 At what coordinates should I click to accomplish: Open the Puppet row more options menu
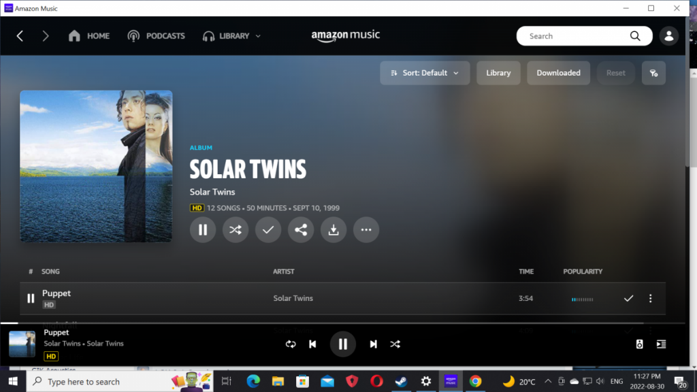(x=650, y=298)
